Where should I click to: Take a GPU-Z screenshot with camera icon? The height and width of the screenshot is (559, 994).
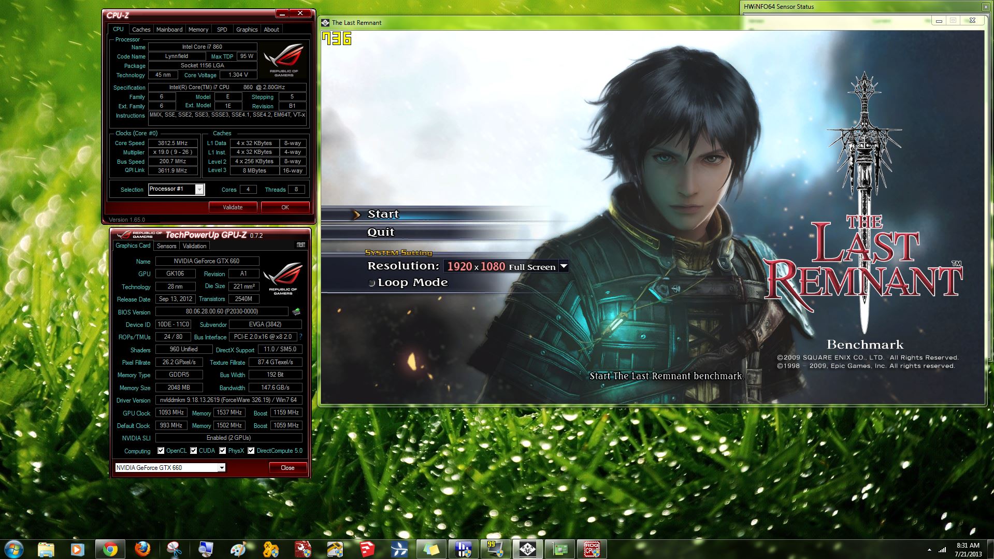301,245
